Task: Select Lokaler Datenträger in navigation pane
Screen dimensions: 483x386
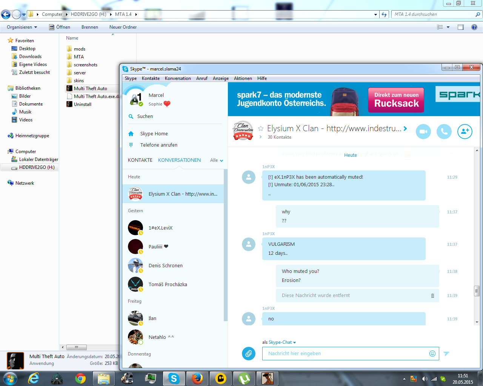Action: tap(35, 159)
